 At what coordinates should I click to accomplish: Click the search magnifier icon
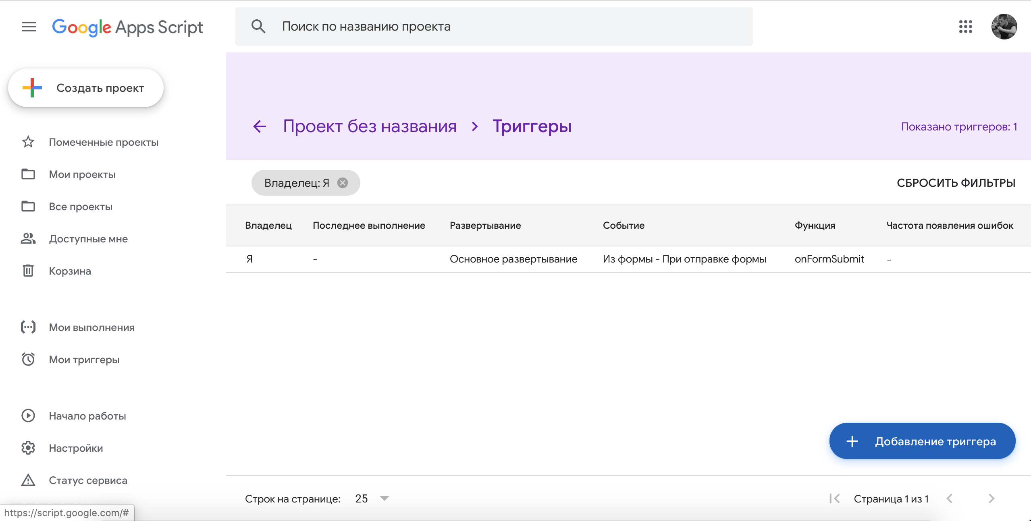pos(258,27)
